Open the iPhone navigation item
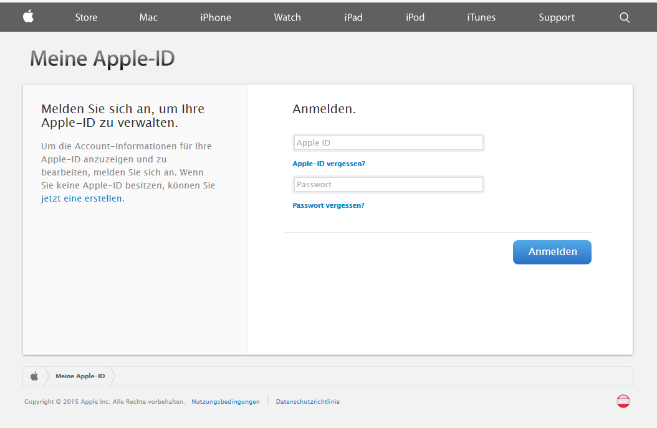The image size is (657, 428). click(x=216, y=17)
